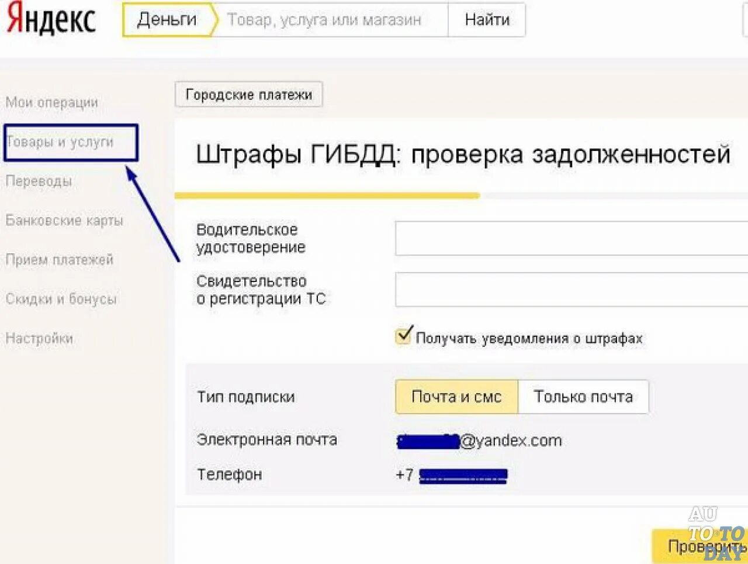
Task: Click the Проверить button
Action: 700,546
